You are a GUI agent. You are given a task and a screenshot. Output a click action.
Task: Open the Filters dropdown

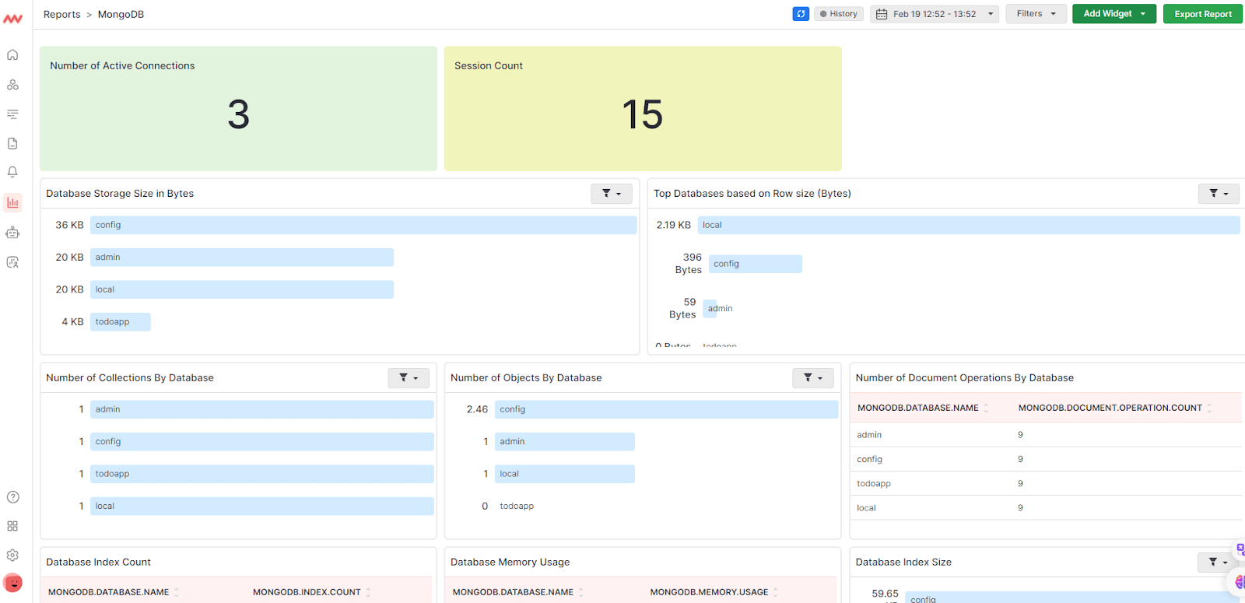pos(1036,14)
